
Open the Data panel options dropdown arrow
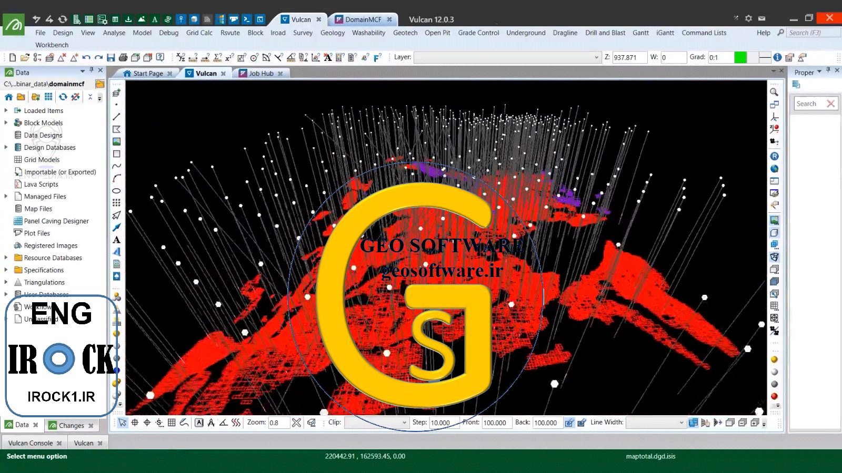point(83,71)
